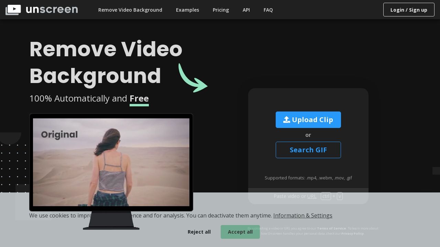Go to the Examples page

point(187,10)
